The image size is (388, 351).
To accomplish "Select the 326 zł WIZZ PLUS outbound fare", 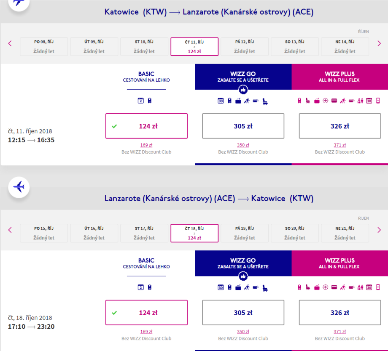I will pyautogui.click(x=339, y=126).
